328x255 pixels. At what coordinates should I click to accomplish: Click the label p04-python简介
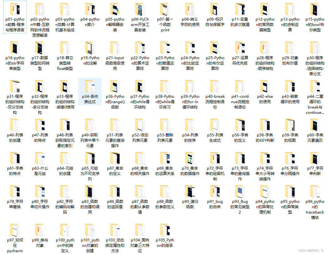[90, 22]
